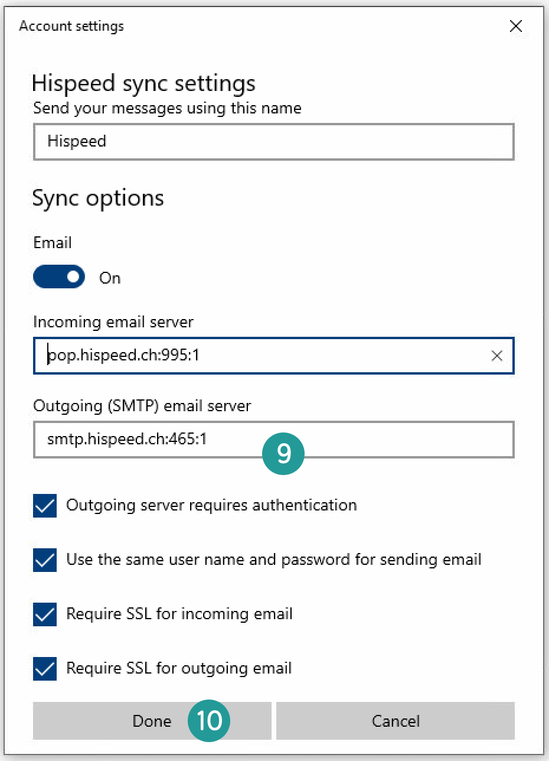Uncheck Outgoing server requires authentication
Screen dimensions: 549x761
pyautogui.click(x=45, y=506)
